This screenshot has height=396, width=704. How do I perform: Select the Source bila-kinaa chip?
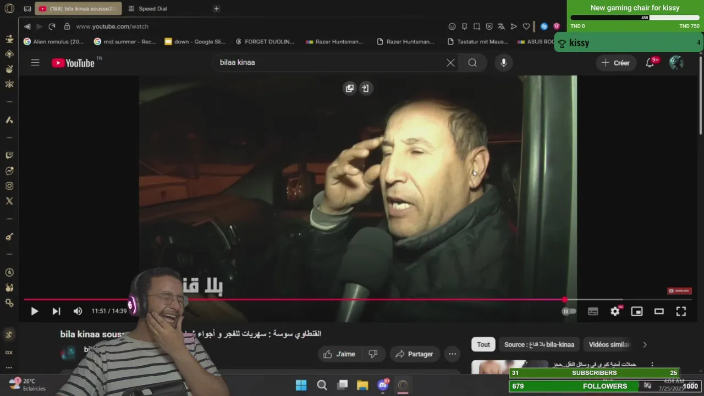click(539, 345)
